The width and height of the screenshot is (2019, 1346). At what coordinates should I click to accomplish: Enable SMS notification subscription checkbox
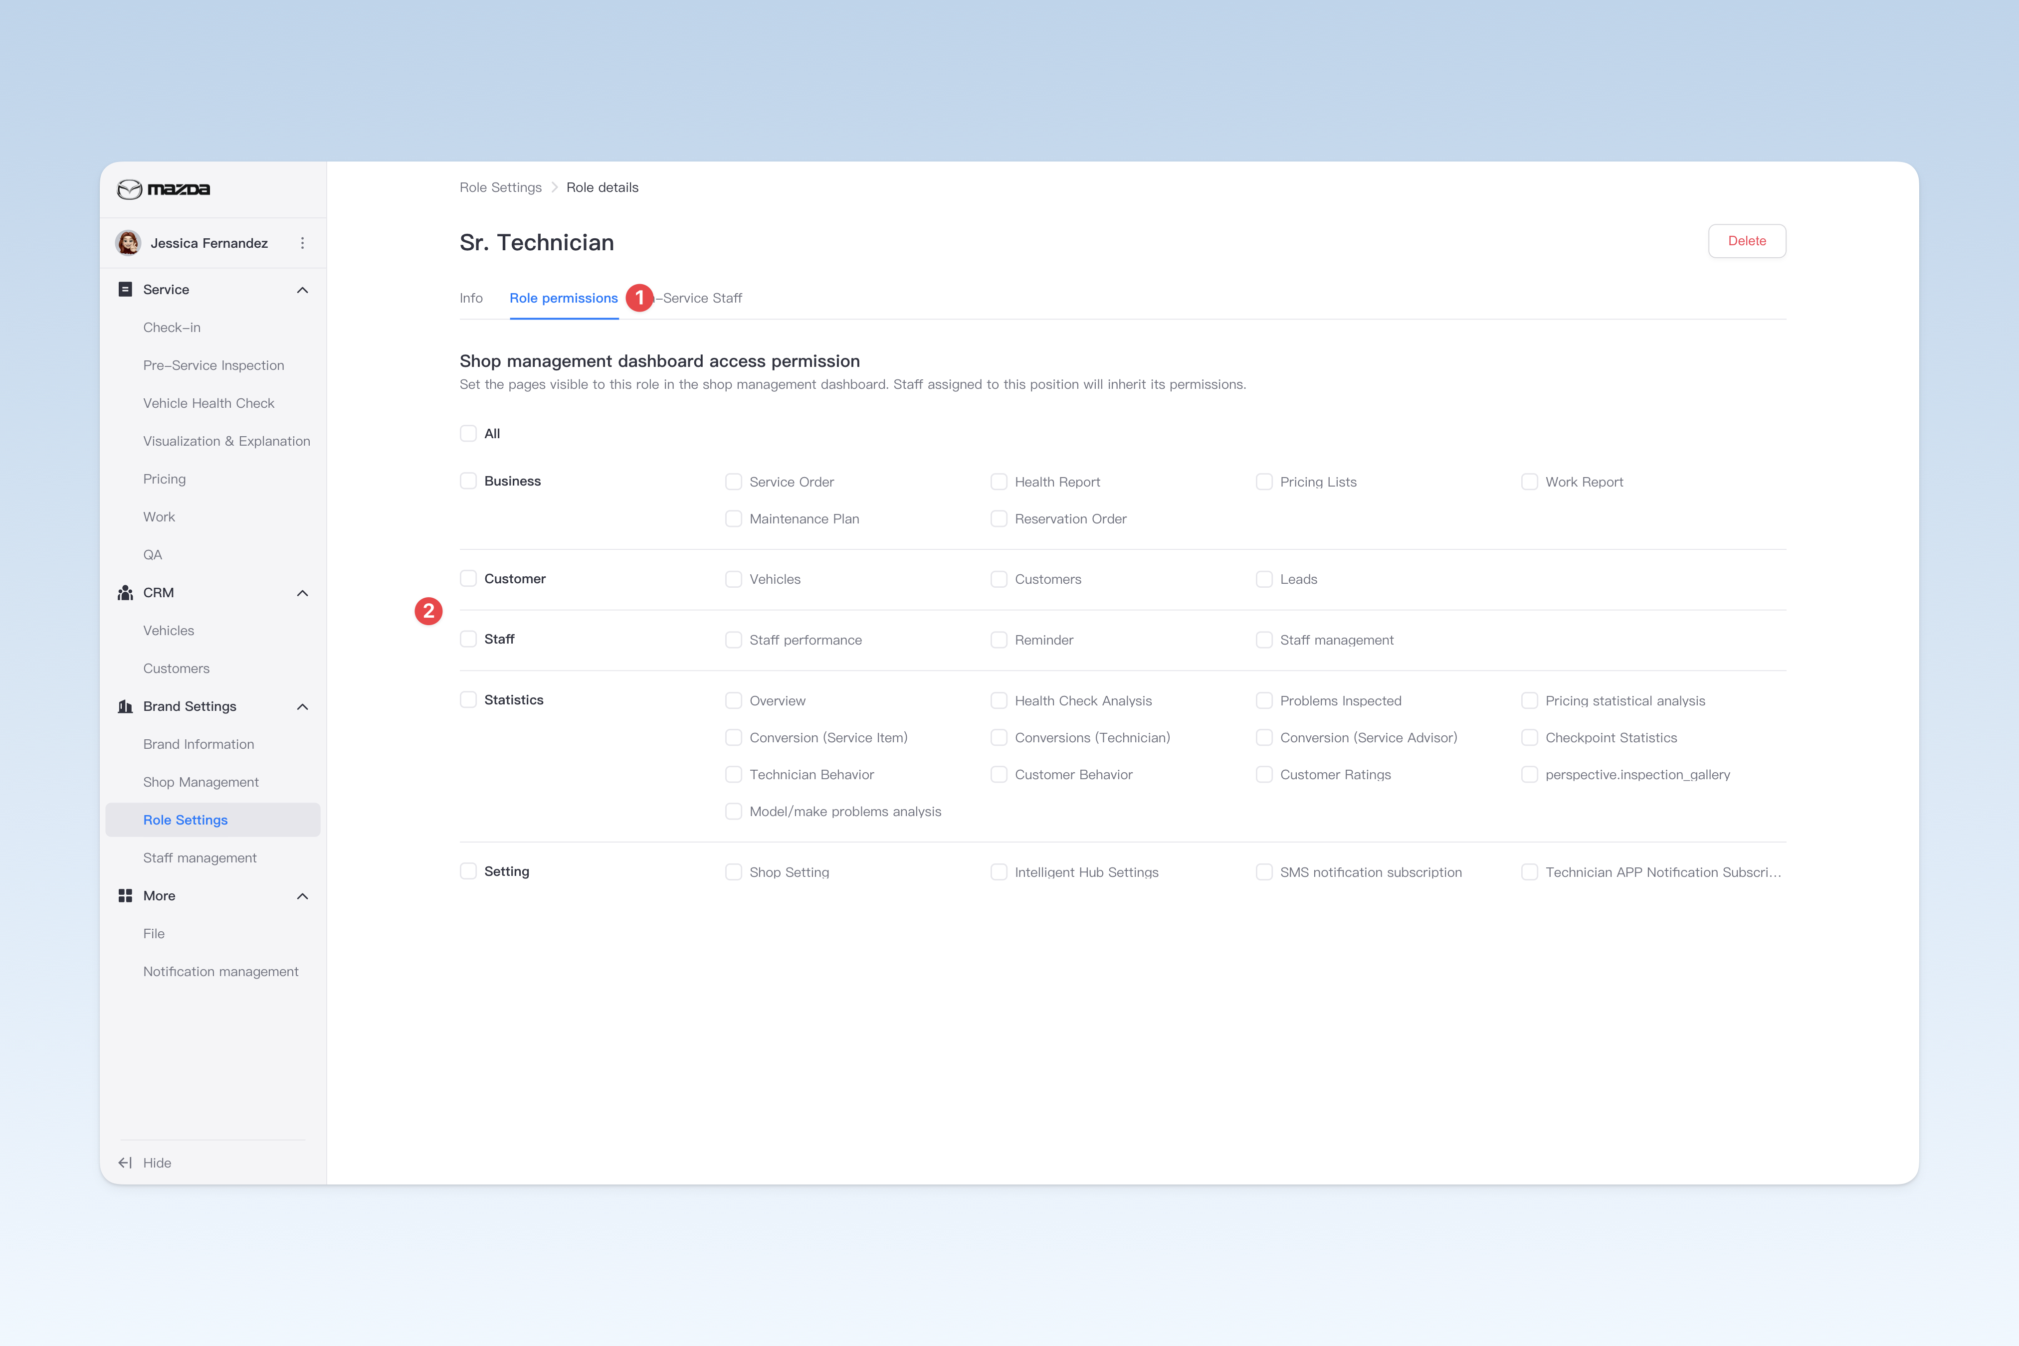pyautogui.click(x=1264, y=872)
